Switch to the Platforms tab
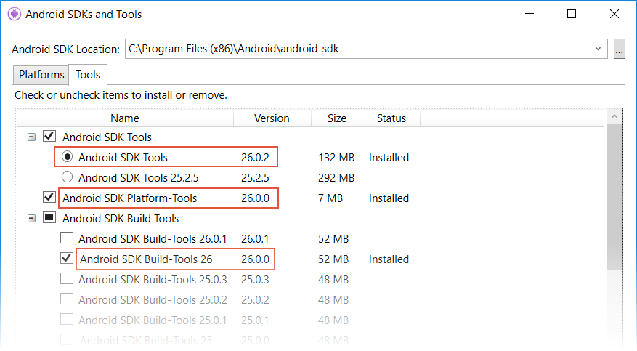The height and width of the screenshot is (351, 637). click(41, 75)
